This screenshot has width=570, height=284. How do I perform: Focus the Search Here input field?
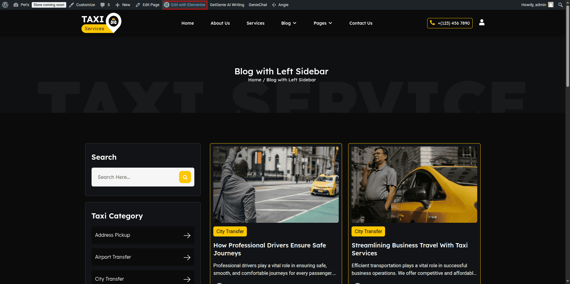click(x=135, y=177)
